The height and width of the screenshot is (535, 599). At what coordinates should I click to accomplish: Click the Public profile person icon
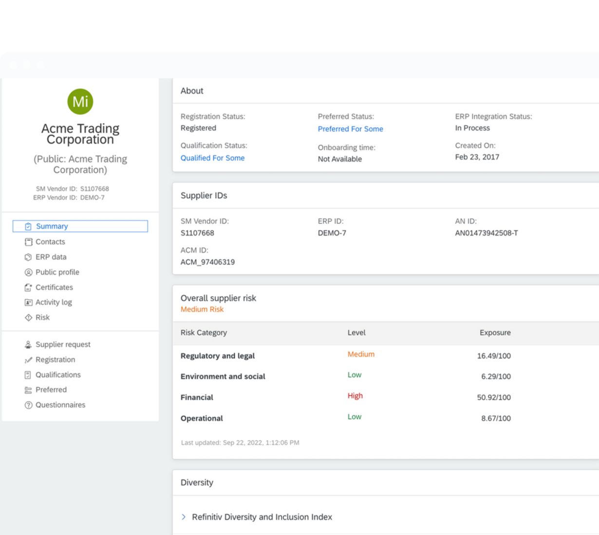(28, 272)
